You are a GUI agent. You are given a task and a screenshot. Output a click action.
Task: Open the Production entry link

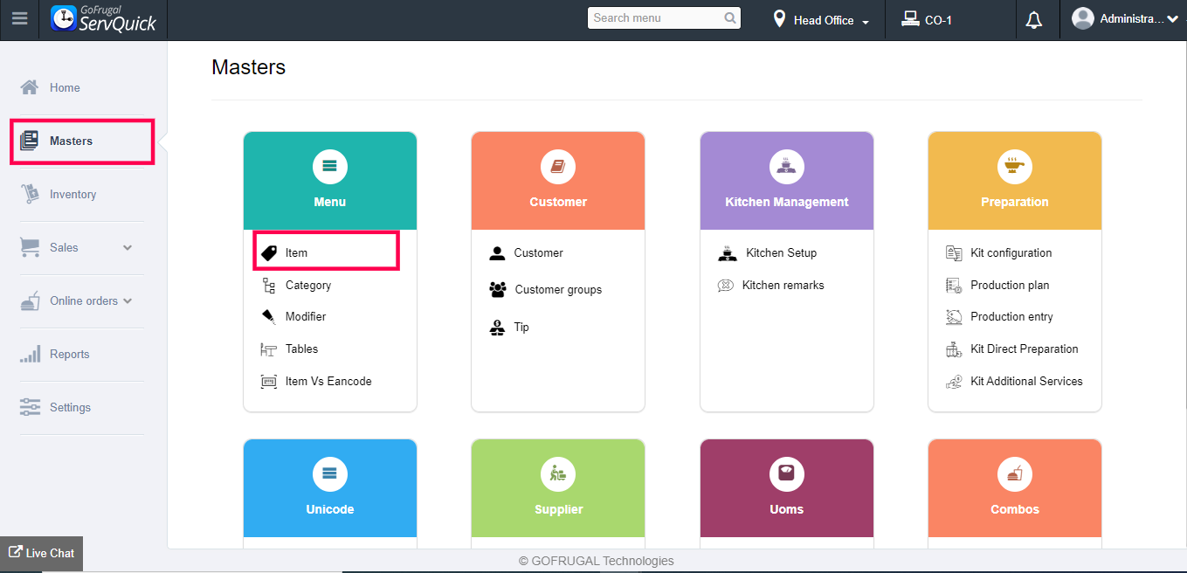click(1011, 316)
